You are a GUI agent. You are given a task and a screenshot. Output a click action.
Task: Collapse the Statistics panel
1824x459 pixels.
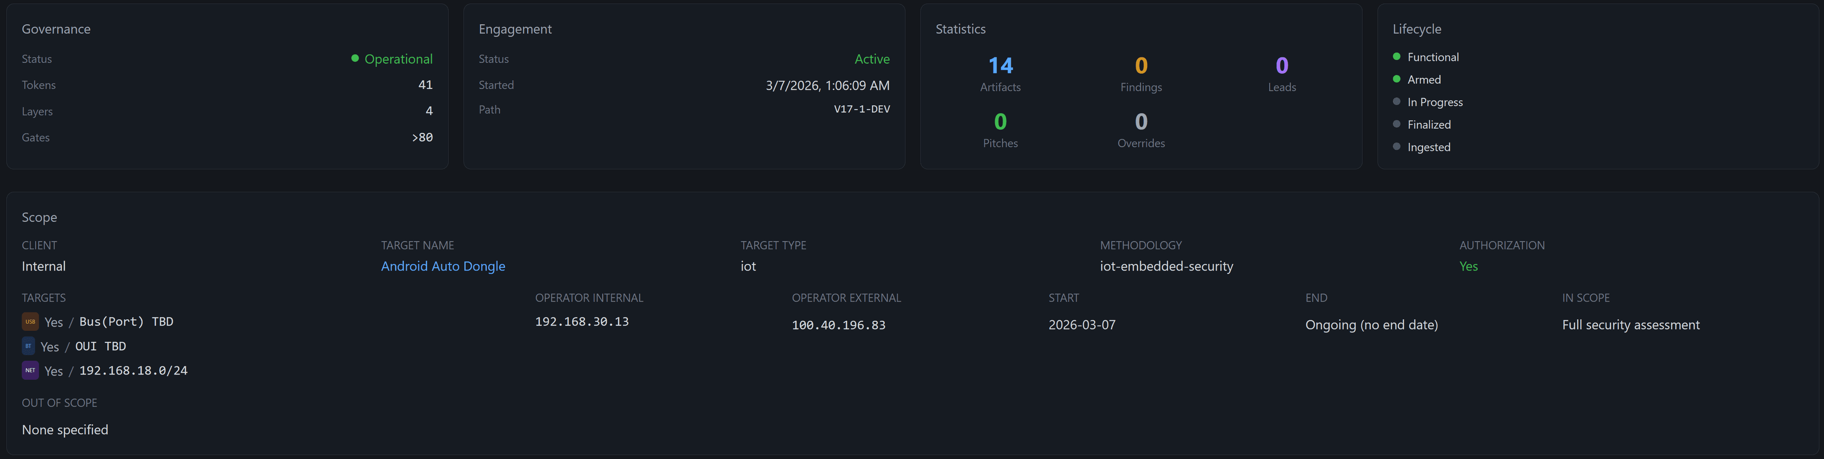(x=960, y=29)
